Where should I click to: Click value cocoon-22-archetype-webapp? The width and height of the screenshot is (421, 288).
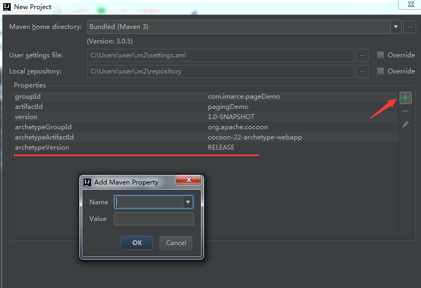pos(255,137)
